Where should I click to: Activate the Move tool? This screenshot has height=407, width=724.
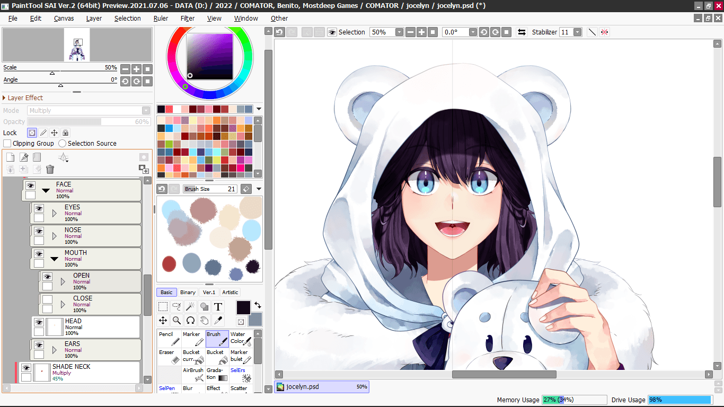(x=163, y=320)
